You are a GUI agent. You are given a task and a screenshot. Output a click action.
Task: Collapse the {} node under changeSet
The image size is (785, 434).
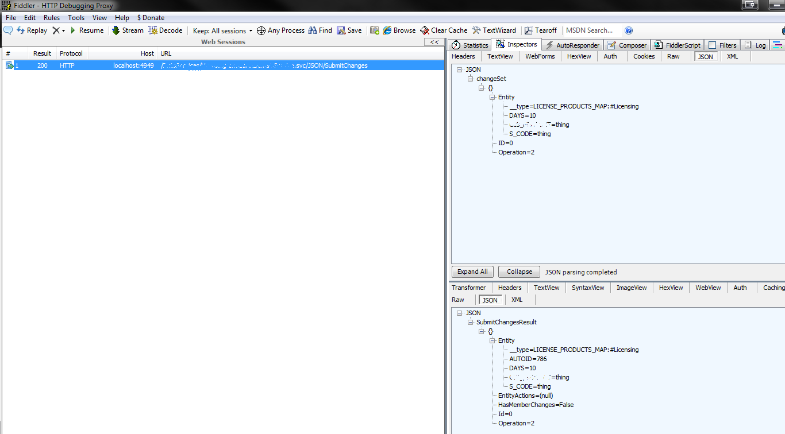point(482,88)
